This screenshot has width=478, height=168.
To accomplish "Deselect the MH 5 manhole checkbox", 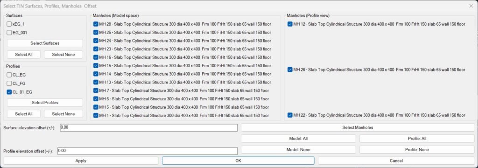I will [x=96, y=107].
